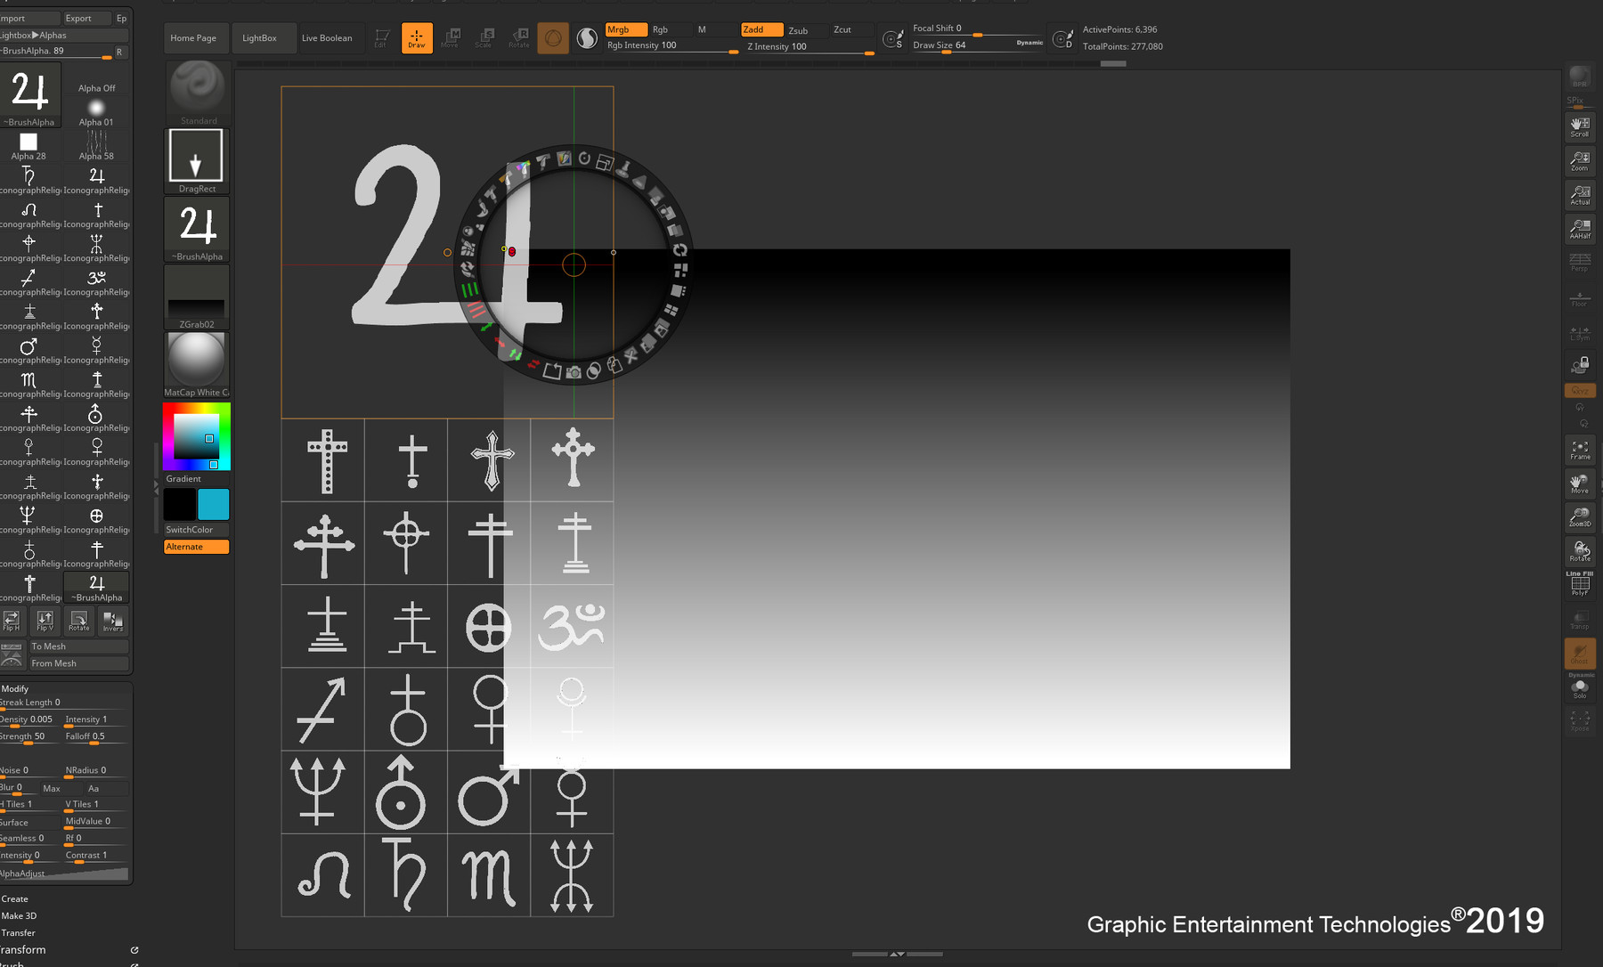Toggle the Rgb mode

(x=668, y=29)
